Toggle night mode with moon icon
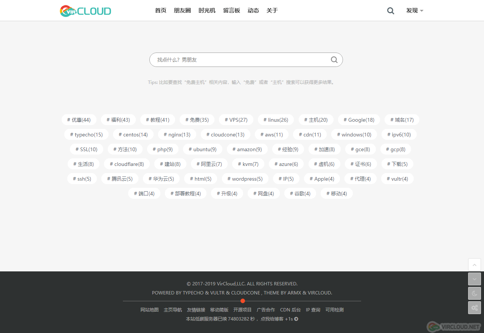 tap(475, 293)
